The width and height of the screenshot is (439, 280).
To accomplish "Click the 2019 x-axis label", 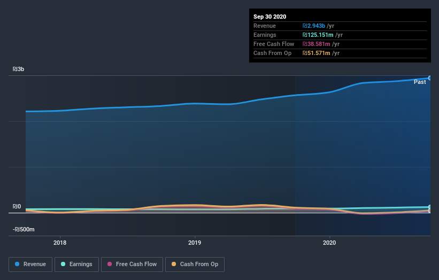I will 195,243.
